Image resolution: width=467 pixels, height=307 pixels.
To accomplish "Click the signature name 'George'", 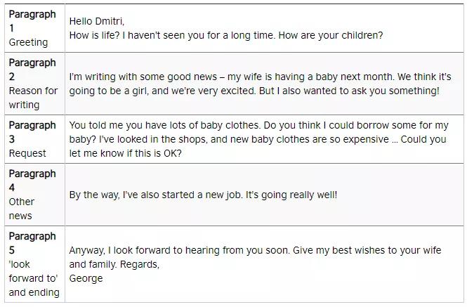I will (x=86, y=278).
